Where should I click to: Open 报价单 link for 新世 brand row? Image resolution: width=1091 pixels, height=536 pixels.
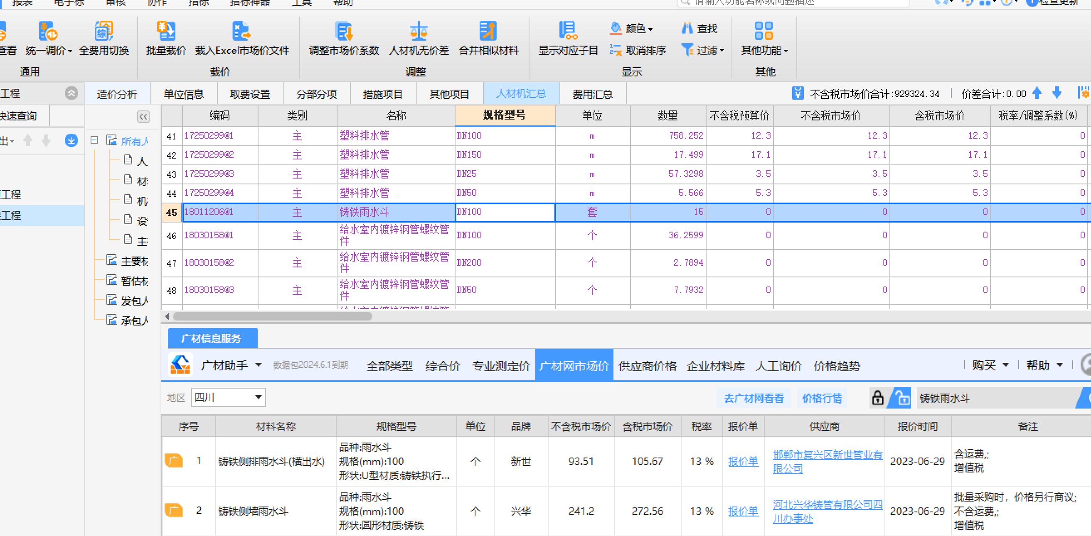[x=743, y=461]
